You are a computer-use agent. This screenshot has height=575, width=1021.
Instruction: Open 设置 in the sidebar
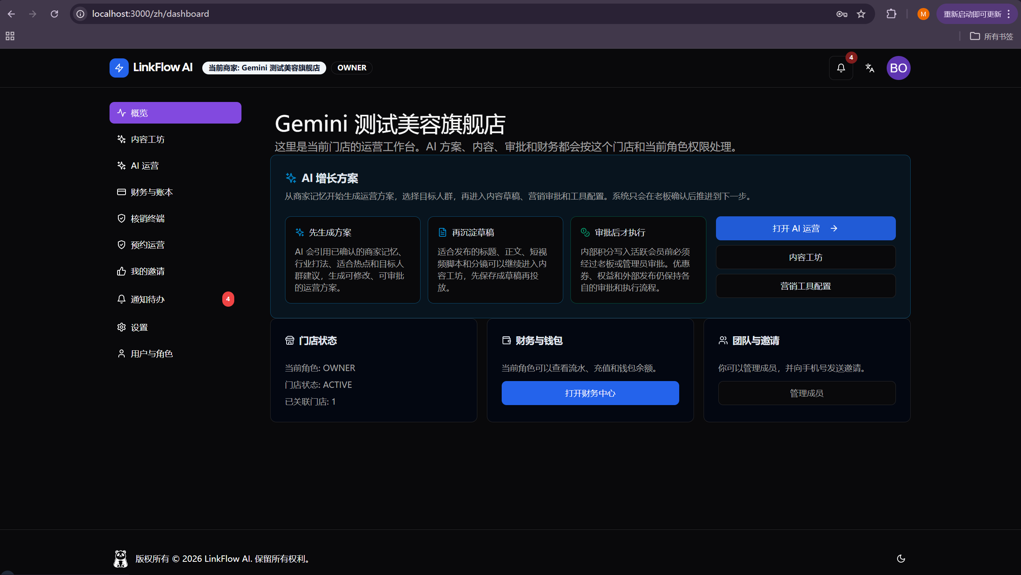175,327
